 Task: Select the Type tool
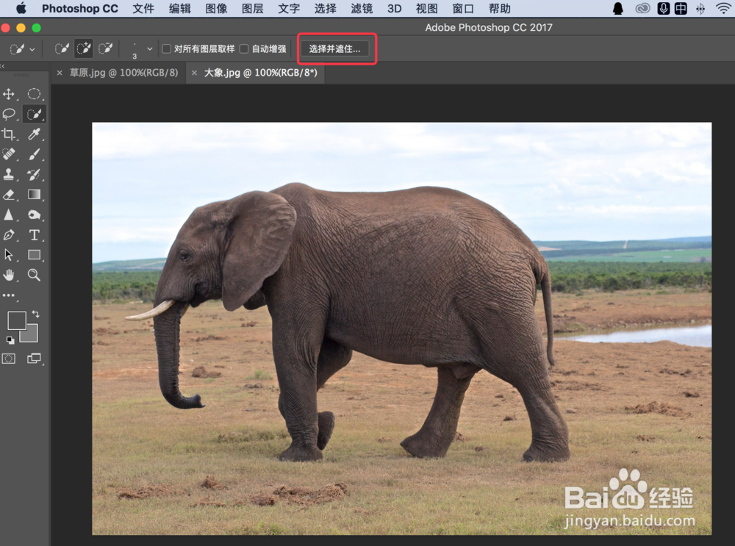tap(35, 235)
